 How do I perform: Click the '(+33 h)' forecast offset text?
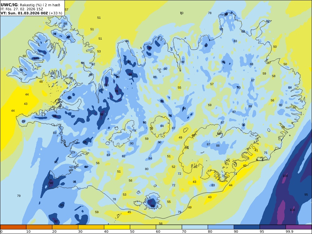56,13
